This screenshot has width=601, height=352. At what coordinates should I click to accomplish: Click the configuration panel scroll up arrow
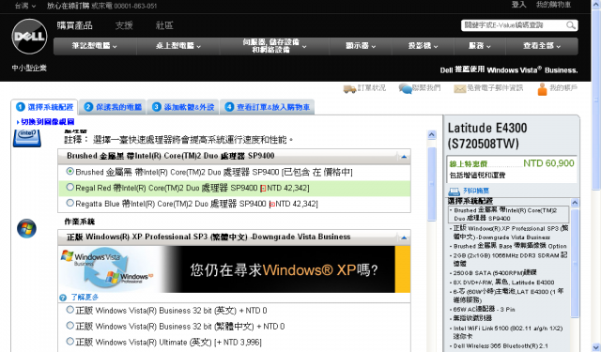coord(432,135)
